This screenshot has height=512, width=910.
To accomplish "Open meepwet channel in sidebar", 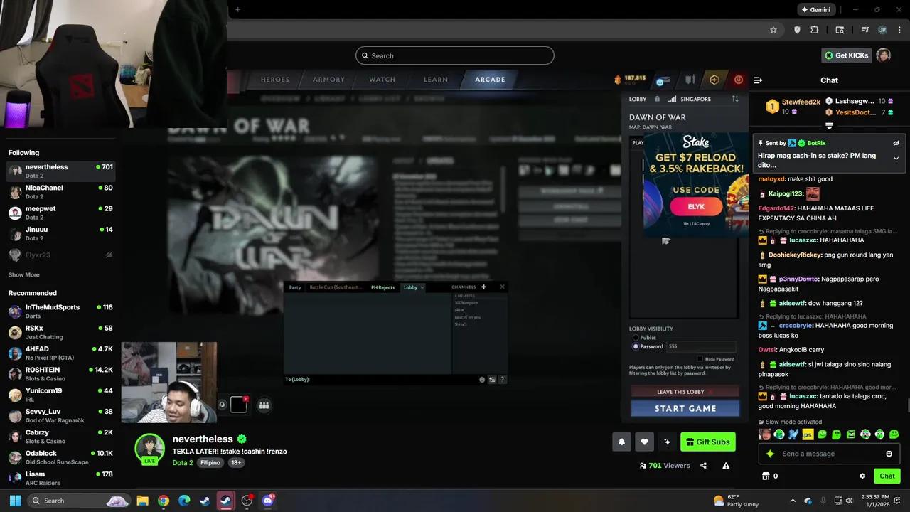I will pos(60,213).
